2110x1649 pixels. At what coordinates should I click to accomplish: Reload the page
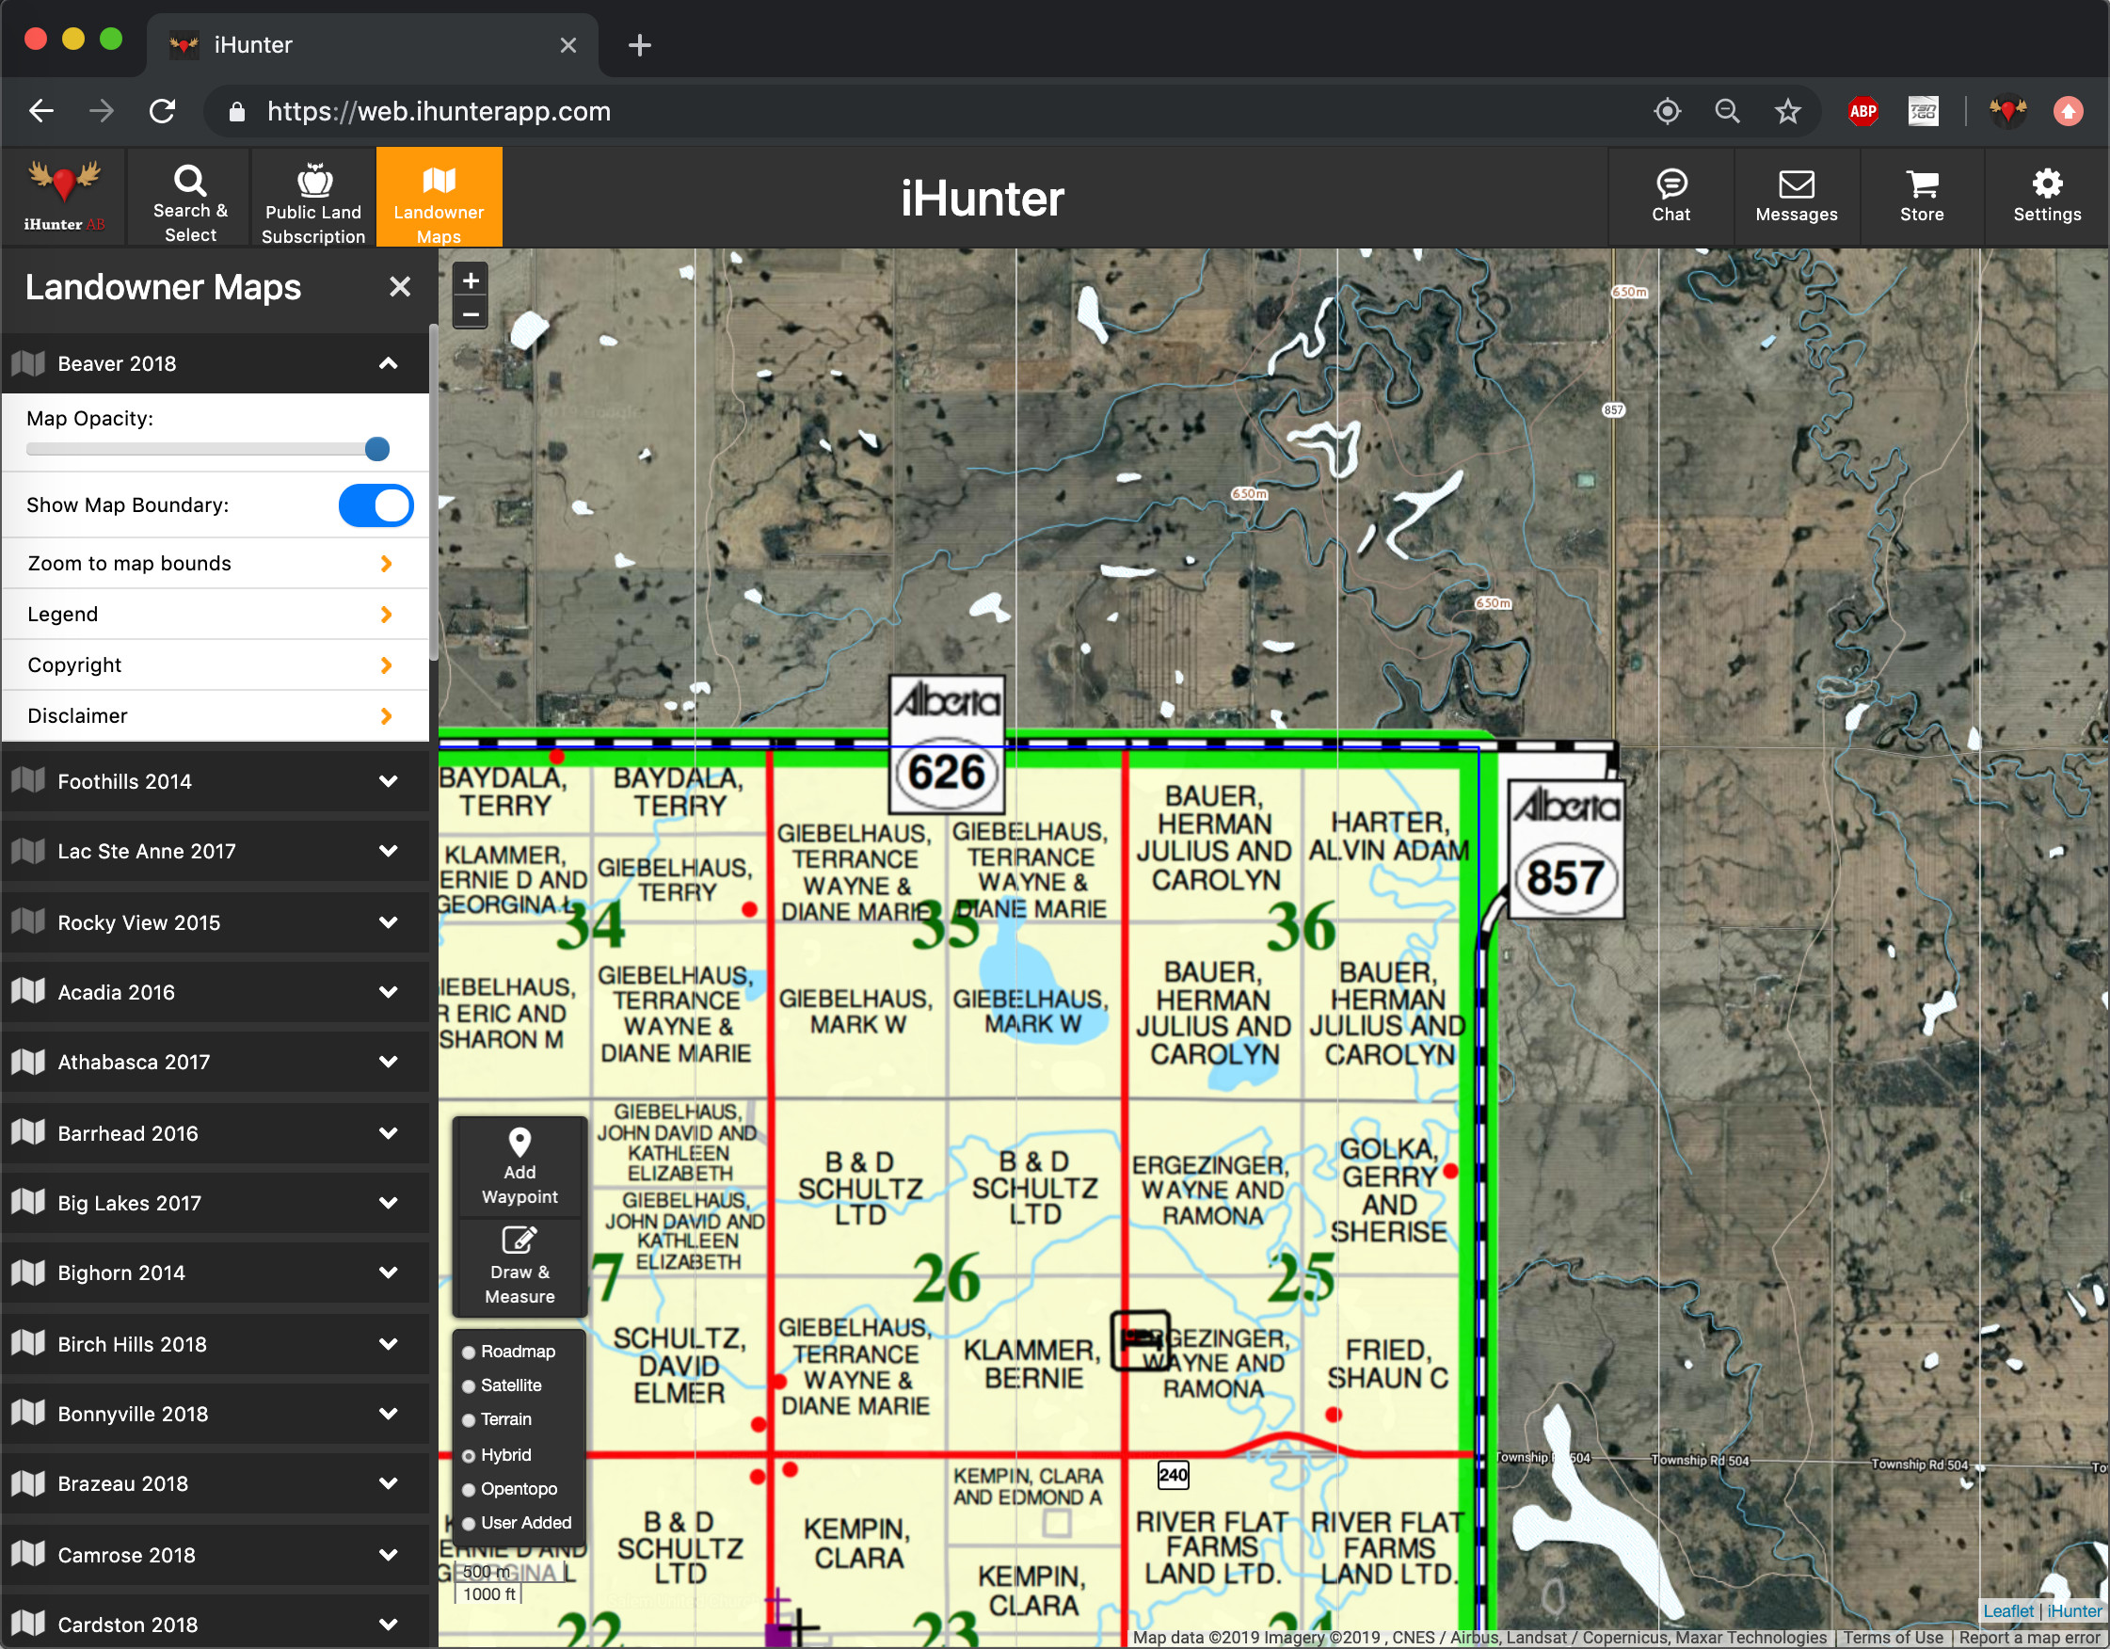(x=162, y=111)
